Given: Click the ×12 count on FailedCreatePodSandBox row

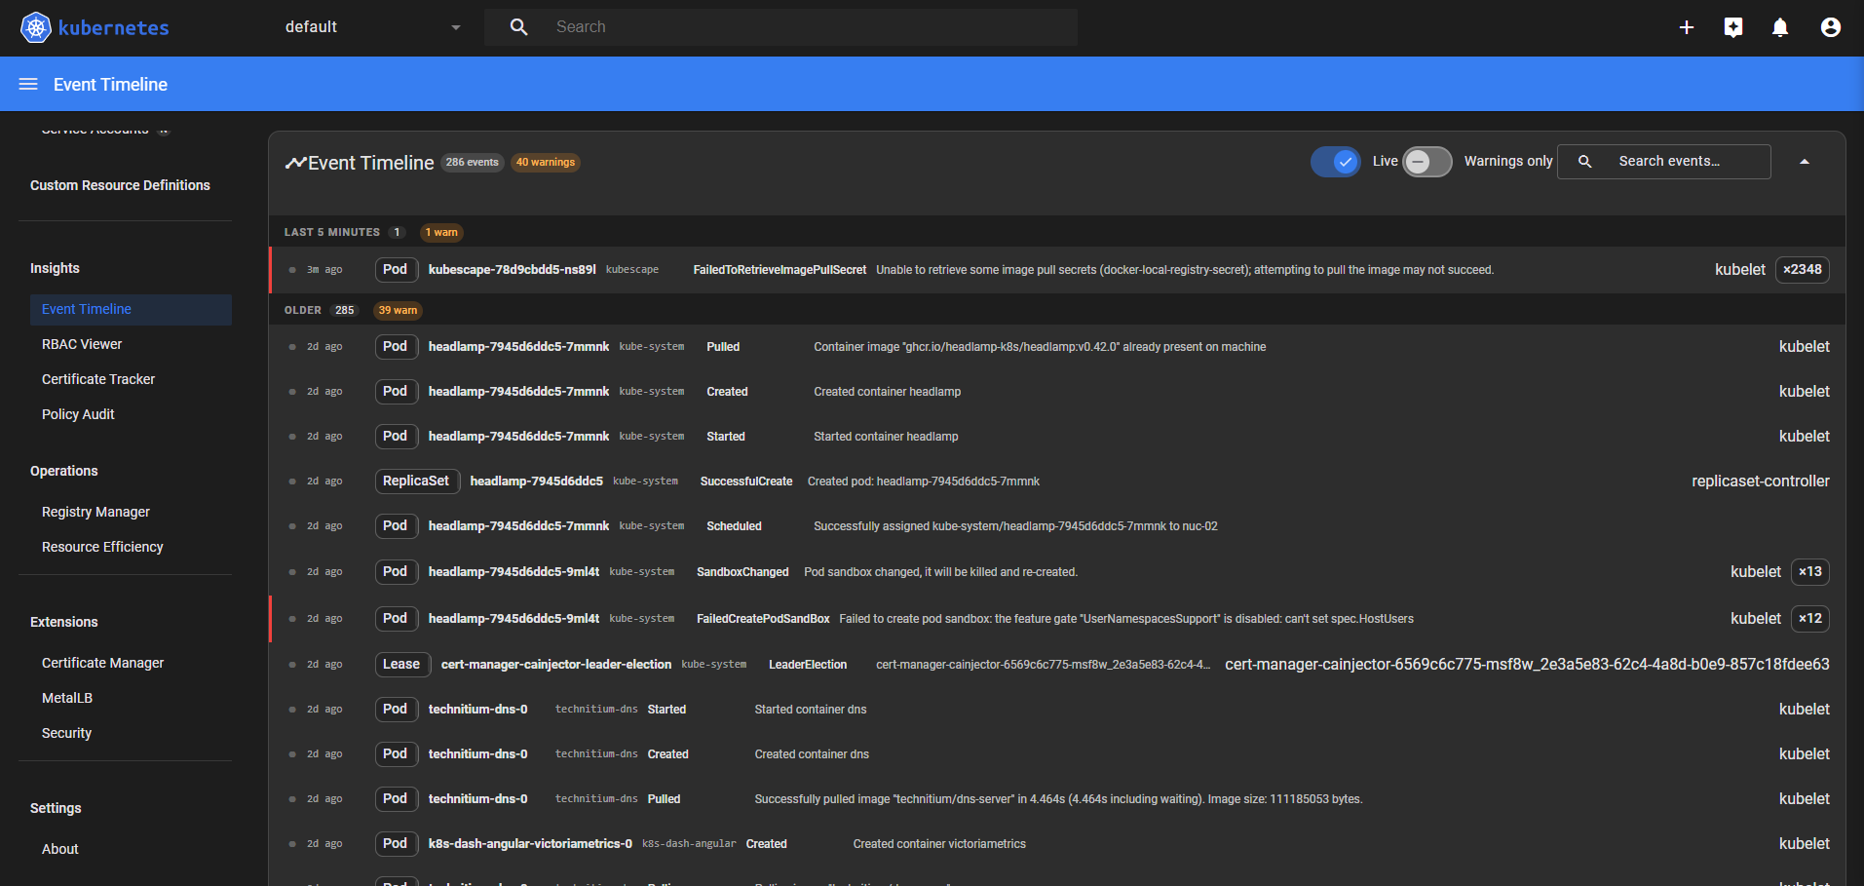Looking at the screenshot, I should (1810, 619).
